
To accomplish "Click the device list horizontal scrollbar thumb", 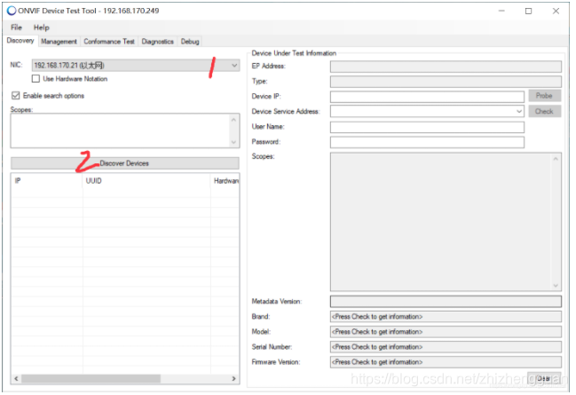I will click(91, 378).
